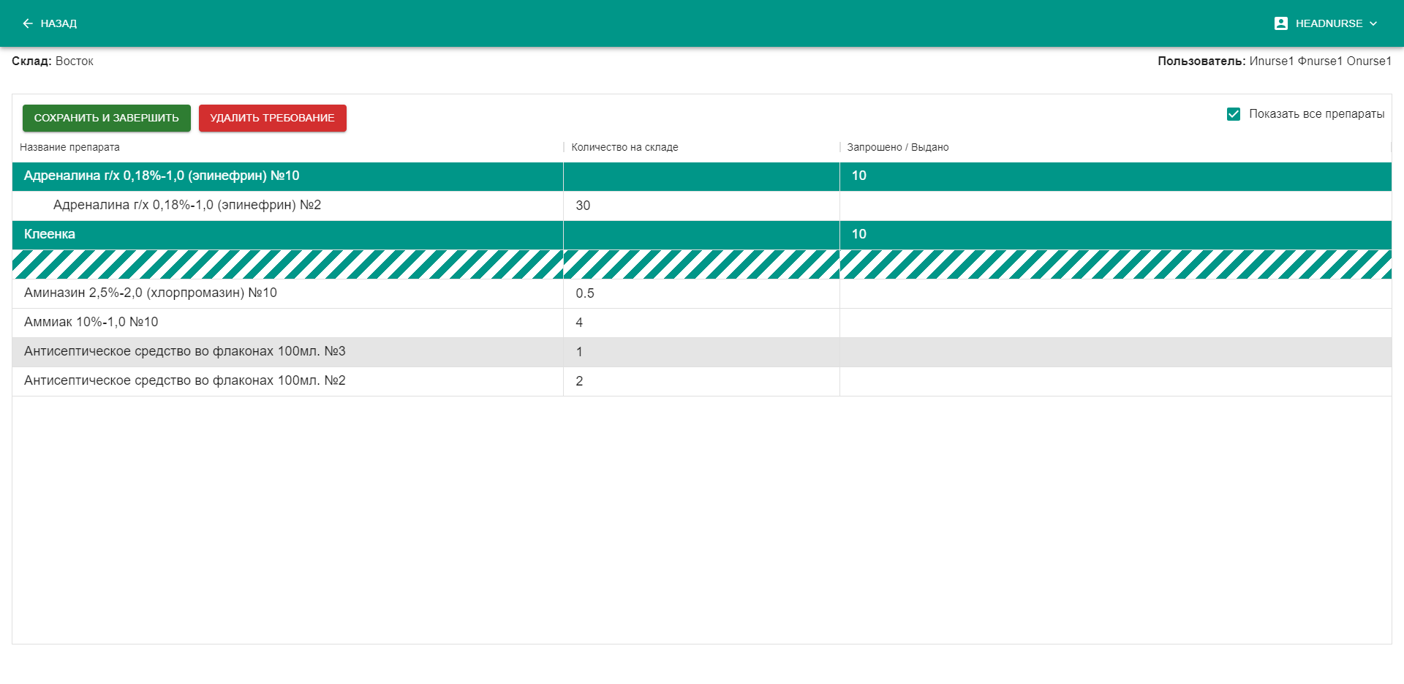Click the striped separator row
Screen dimensions: 1404x684
click(701, 264)
